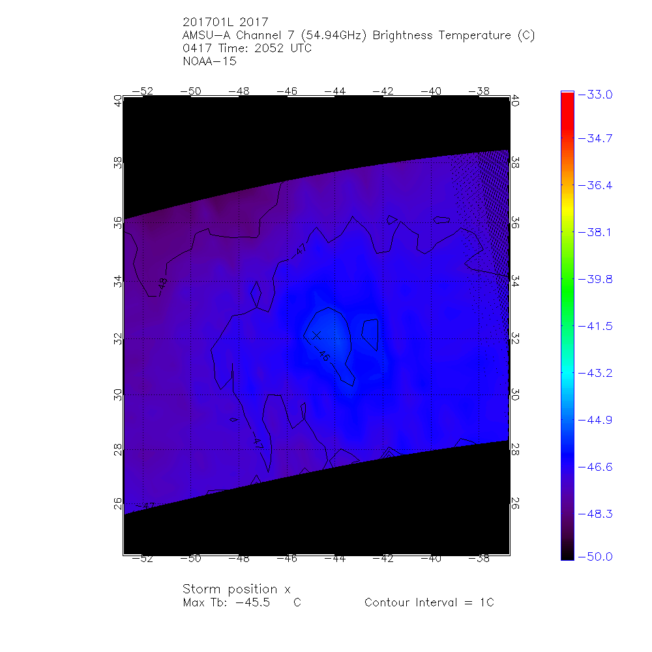Select the 'AMSU-A Channel 7 (54.94GHz)' title text
Screen dimensions: 652x652
point(274,35)
